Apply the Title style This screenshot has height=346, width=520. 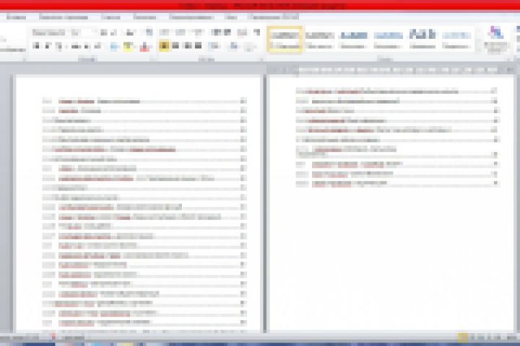(x=422, y=40)
